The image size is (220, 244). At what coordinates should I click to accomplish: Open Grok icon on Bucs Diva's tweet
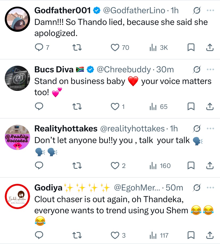[x=197, y=70]
